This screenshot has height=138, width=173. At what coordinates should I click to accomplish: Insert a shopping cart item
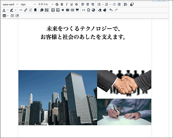tap(77, 10)
